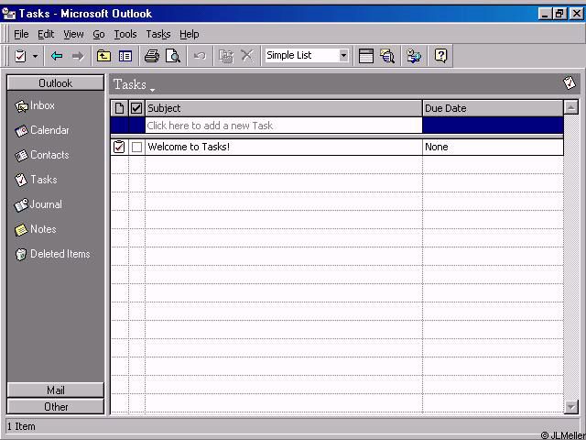
Task: Sort by the Icon column header
Action: click(x=119, y=108)
